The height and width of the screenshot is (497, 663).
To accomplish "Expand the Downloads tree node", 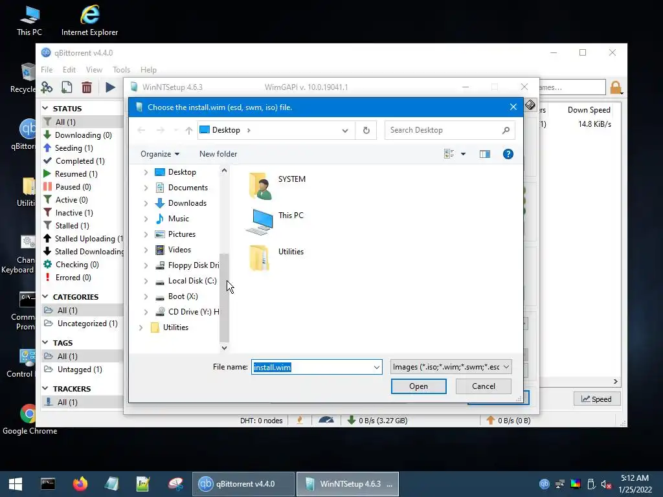I will 146,204.
